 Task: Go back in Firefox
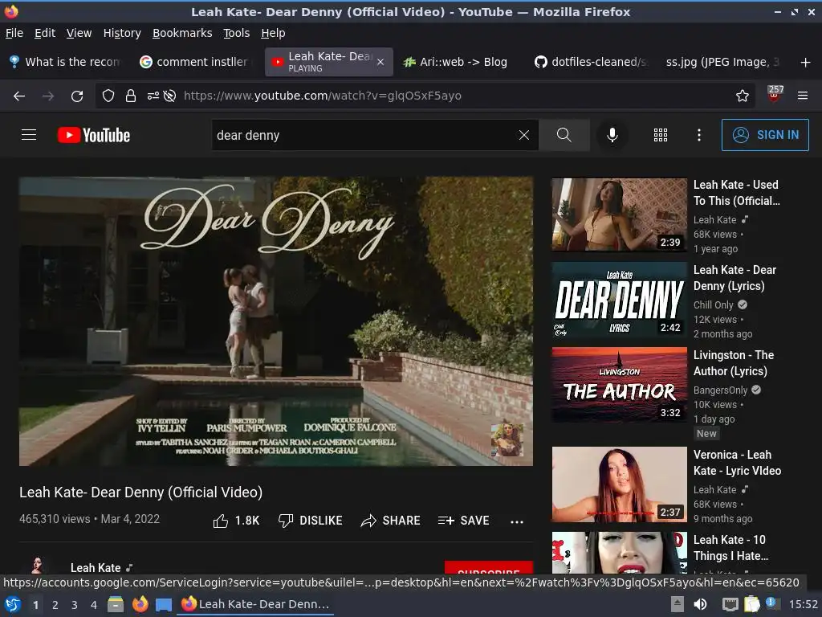click(x=19, y=96)
